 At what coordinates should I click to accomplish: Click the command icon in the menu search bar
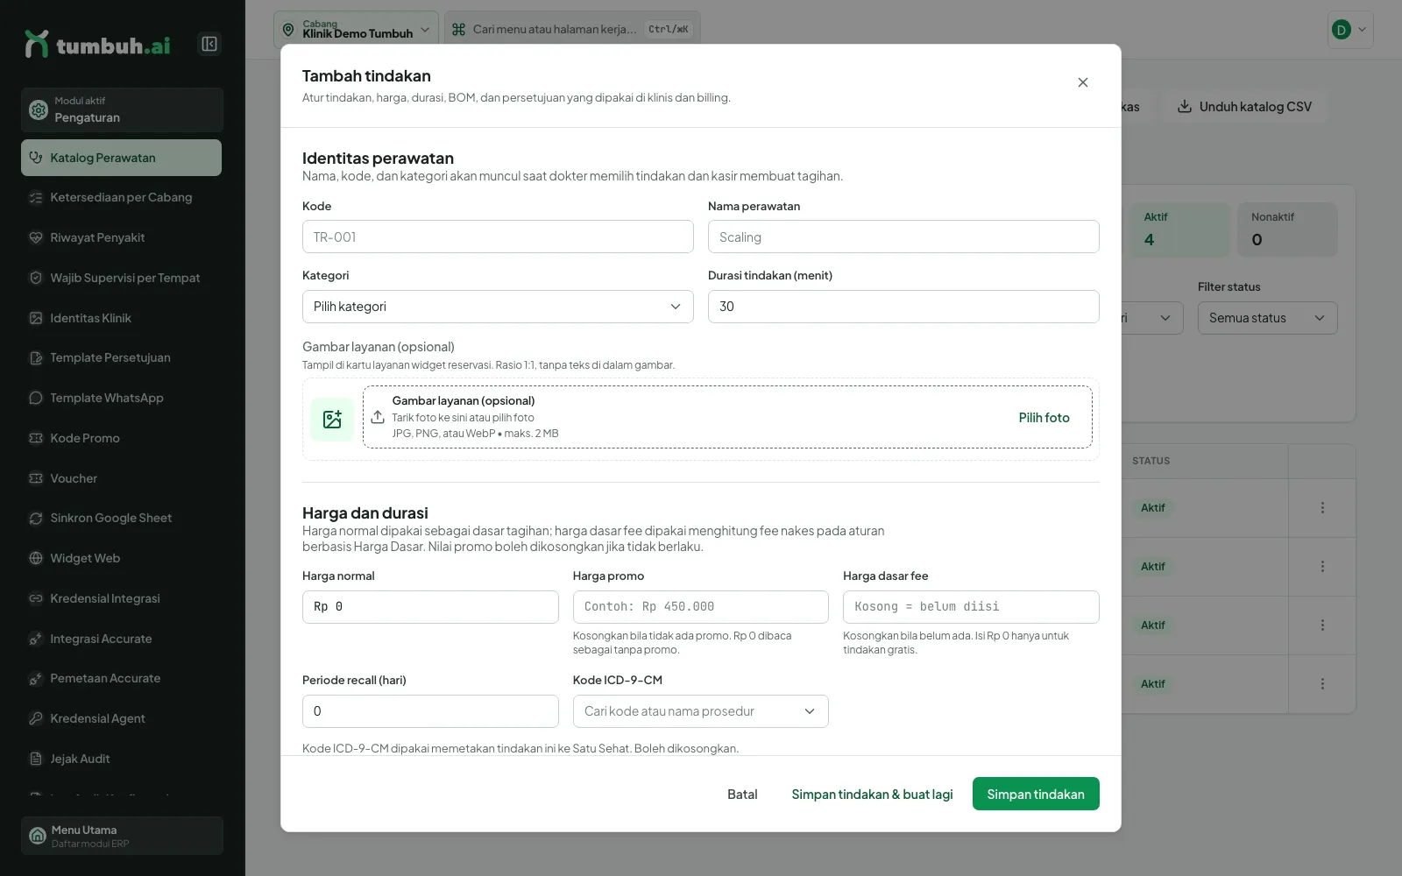(458, 29)
